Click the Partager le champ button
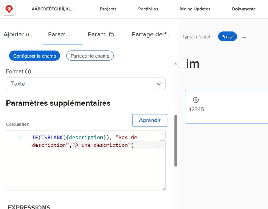This screenshot has height=209, width=268. [x=90, y=56]
